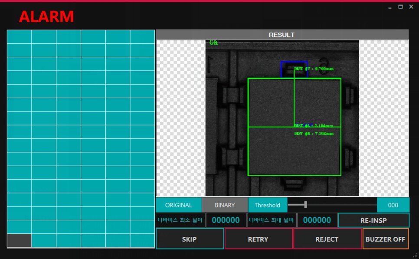419x259 pixels.
Task: Minimize the alarm window
Action: [390, 7]
